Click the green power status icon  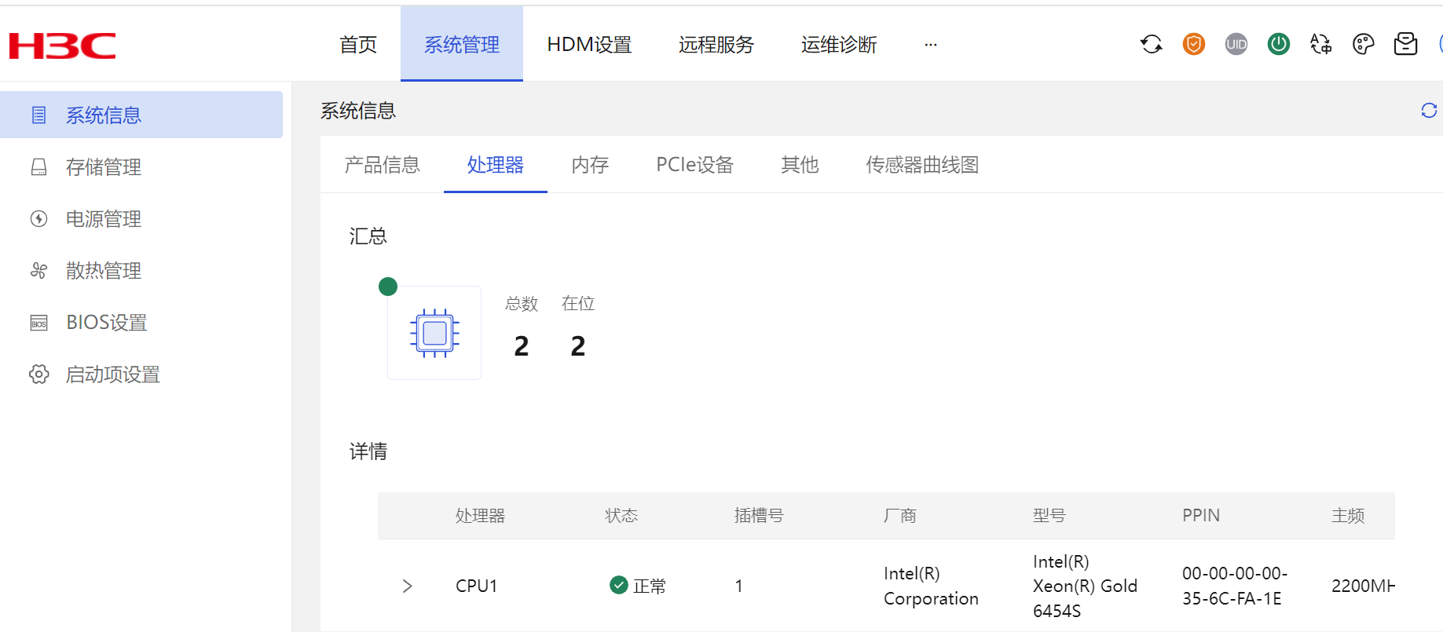1279,45
